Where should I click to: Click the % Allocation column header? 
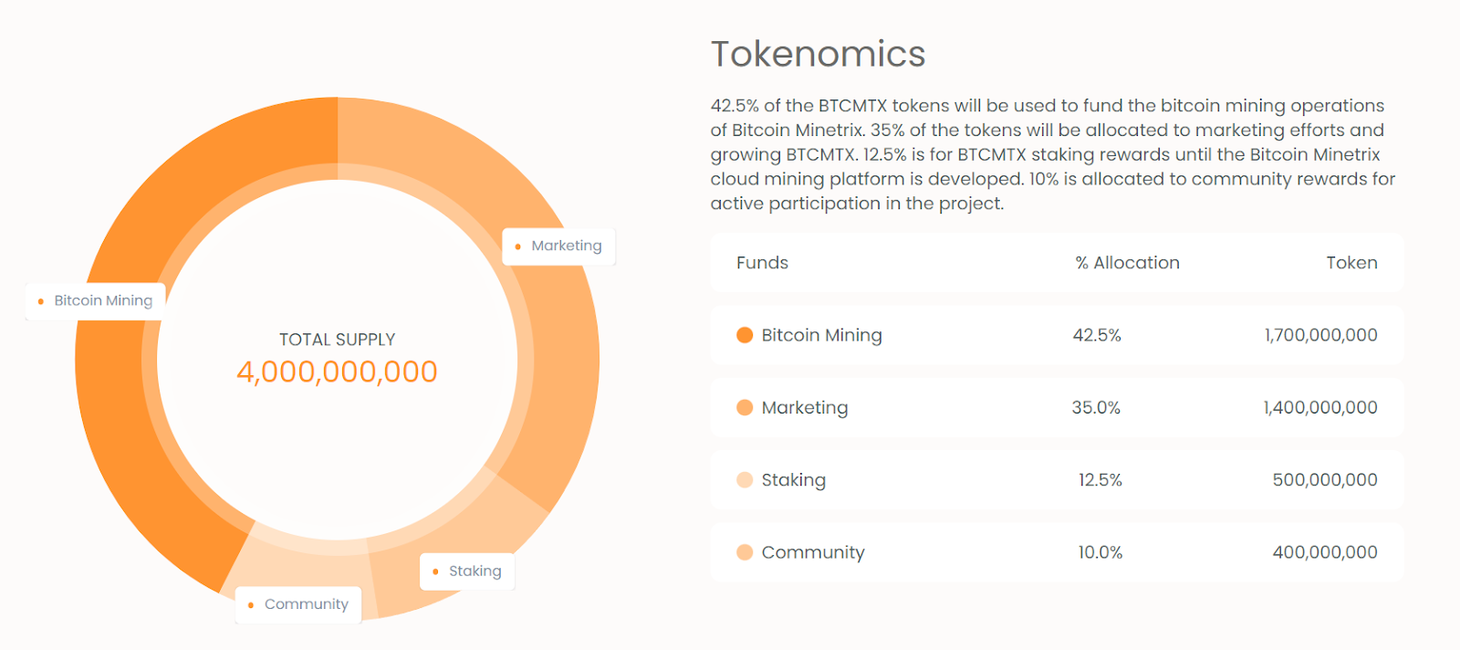tap(1127, 263)
